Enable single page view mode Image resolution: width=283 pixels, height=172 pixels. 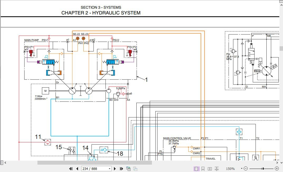196,169
